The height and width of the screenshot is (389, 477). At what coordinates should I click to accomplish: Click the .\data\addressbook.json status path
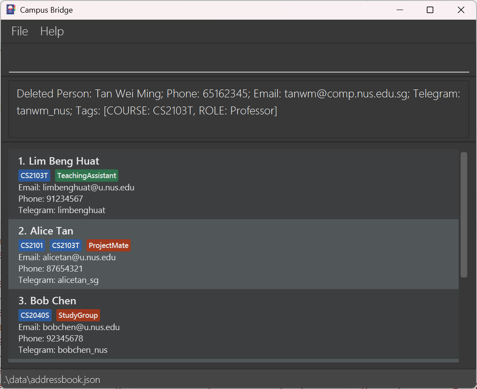click(x=52, y=380)
